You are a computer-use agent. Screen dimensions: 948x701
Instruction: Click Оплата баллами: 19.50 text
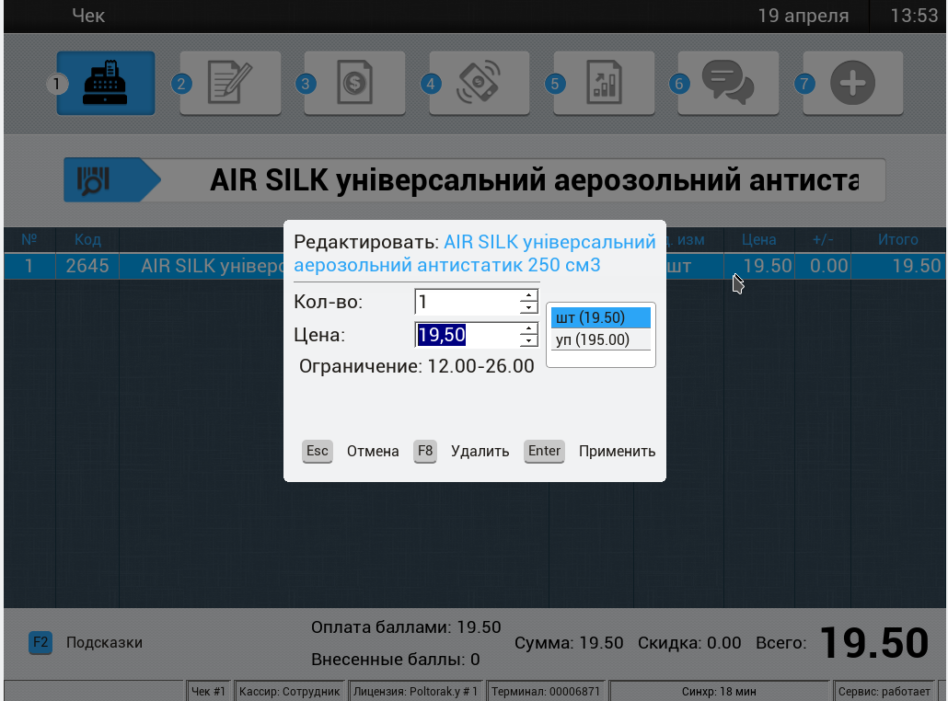tap(406, 627)
